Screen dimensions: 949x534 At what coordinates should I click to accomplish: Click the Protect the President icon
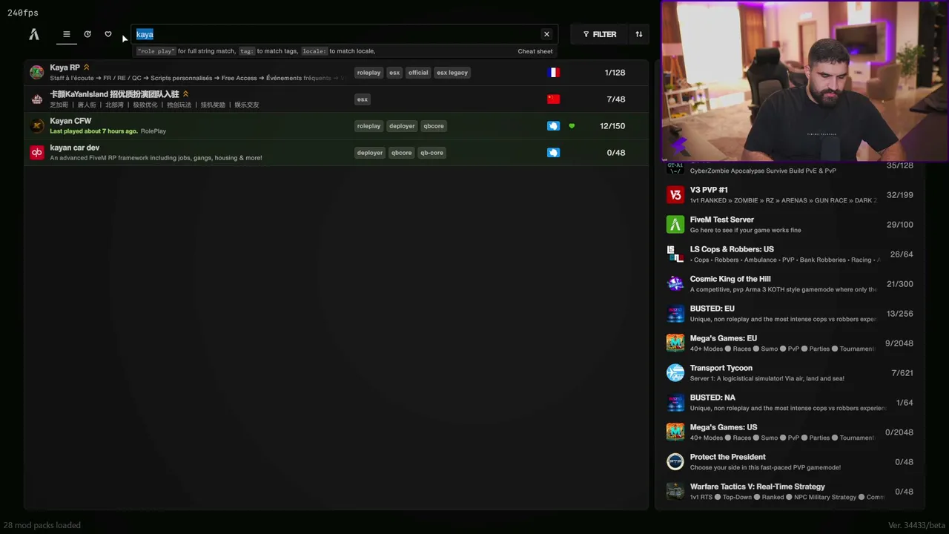pyautogui.click(x=675, y=462)
